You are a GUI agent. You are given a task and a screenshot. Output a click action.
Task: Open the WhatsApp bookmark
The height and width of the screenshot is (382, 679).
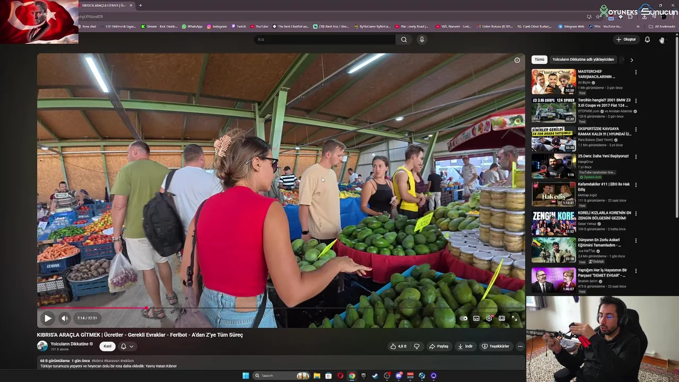point(192,26)
